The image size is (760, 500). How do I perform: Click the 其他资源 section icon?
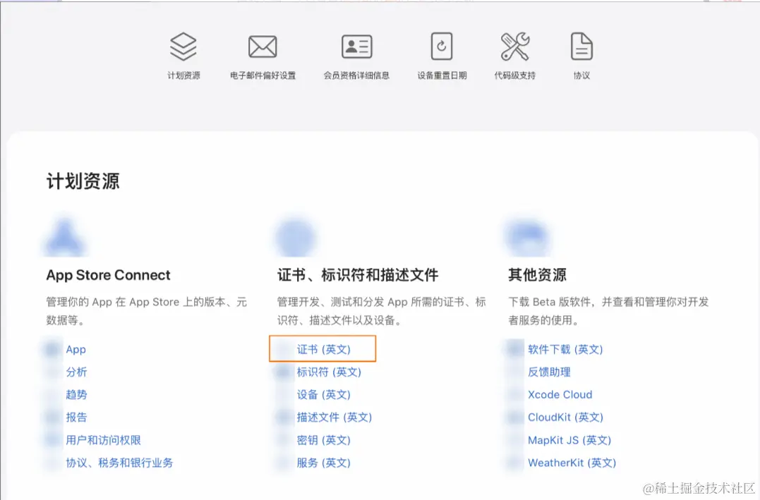coord(527,238)
